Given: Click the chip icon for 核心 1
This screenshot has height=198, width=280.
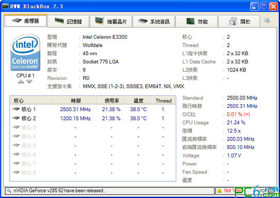Looking at the screenshot, I should 16,109.
